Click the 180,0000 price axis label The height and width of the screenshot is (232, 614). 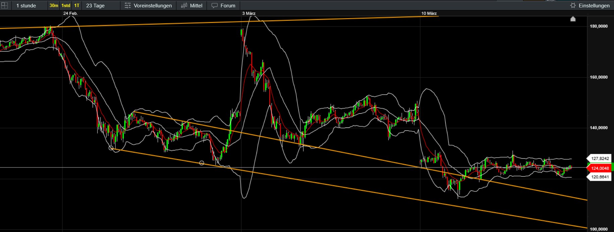click(x=599, y=26)
